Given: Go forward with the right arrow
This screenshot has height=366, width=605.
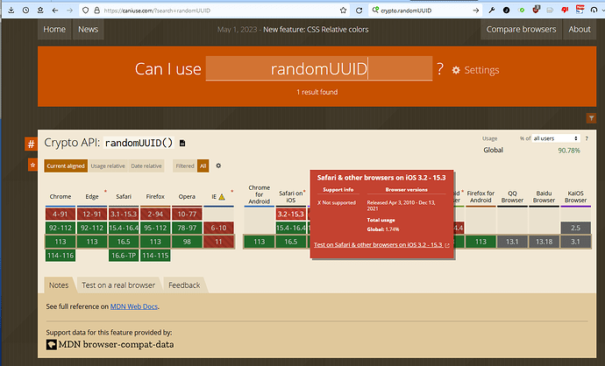Looking at the screenshot, I should tap(69, 11).
